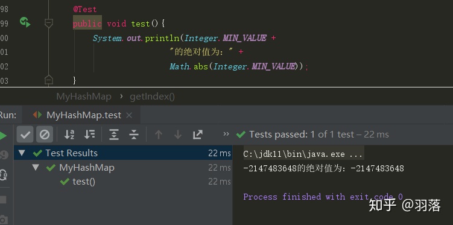Image resolution: width=453 pixels, height=225 pixels.
Task: Sort tests by duration
Action: click(x=89, y=135)
